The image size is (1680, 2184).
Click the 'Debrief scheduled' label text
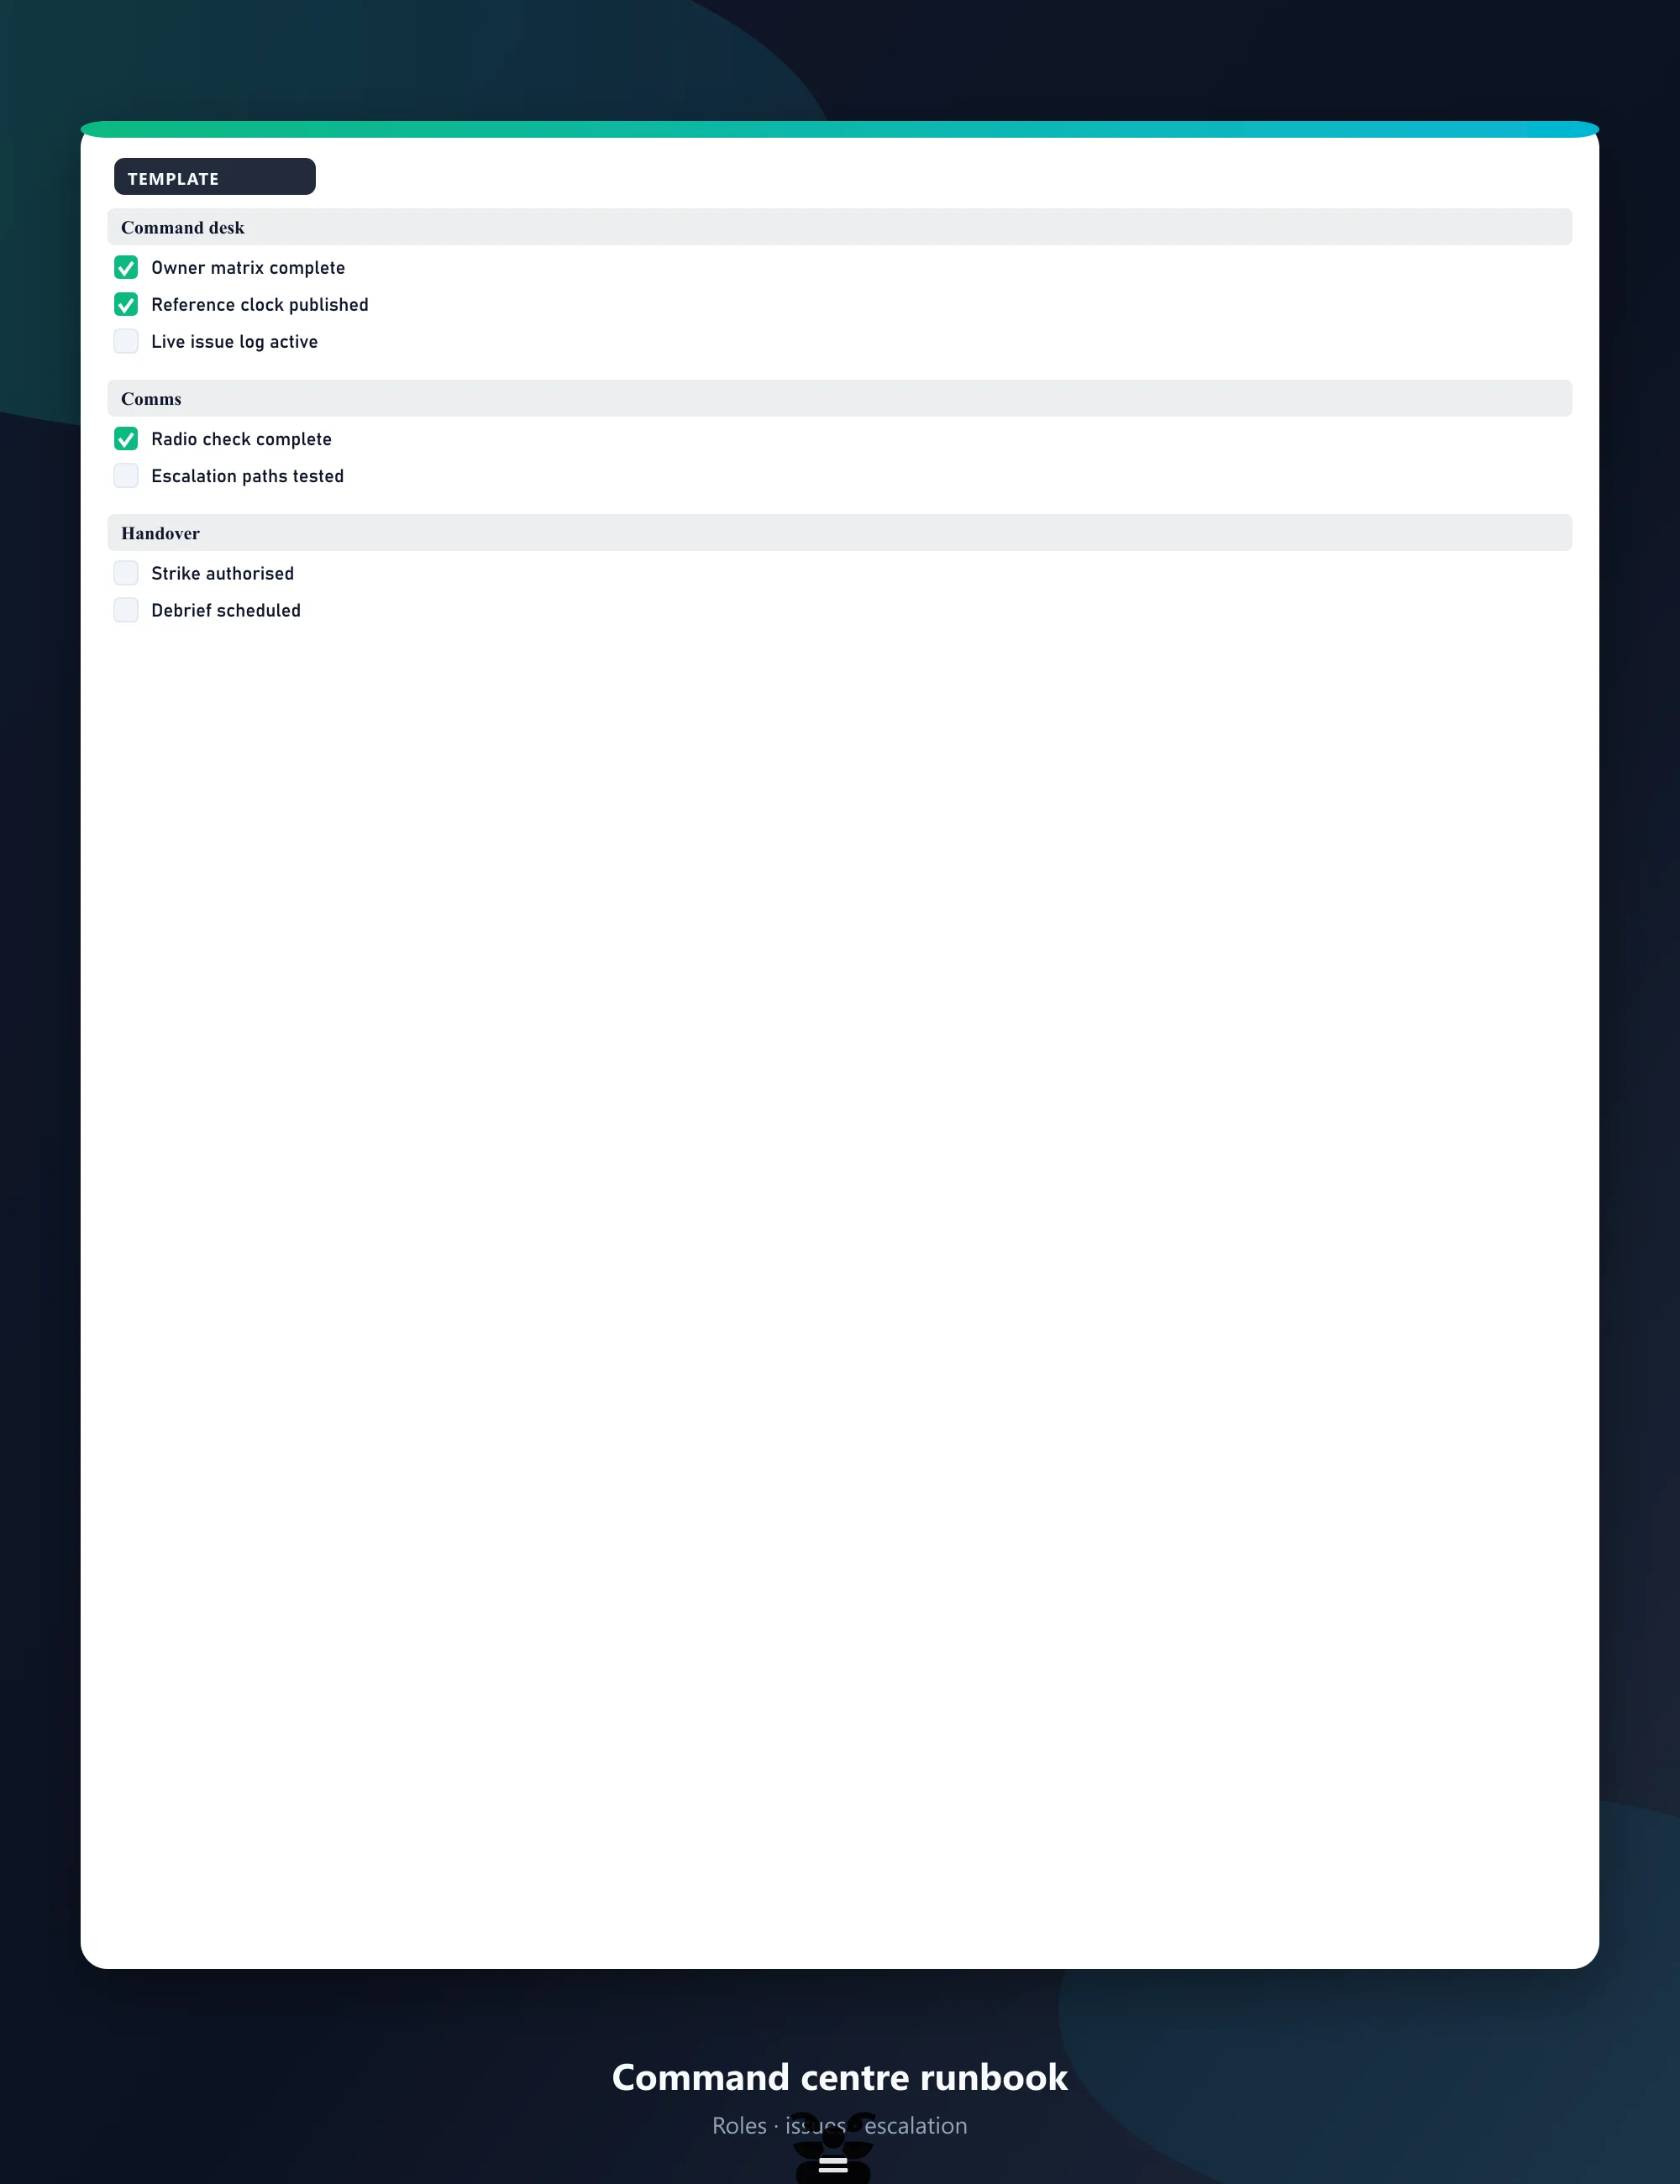pyautogui.click(x=226, y=610)
